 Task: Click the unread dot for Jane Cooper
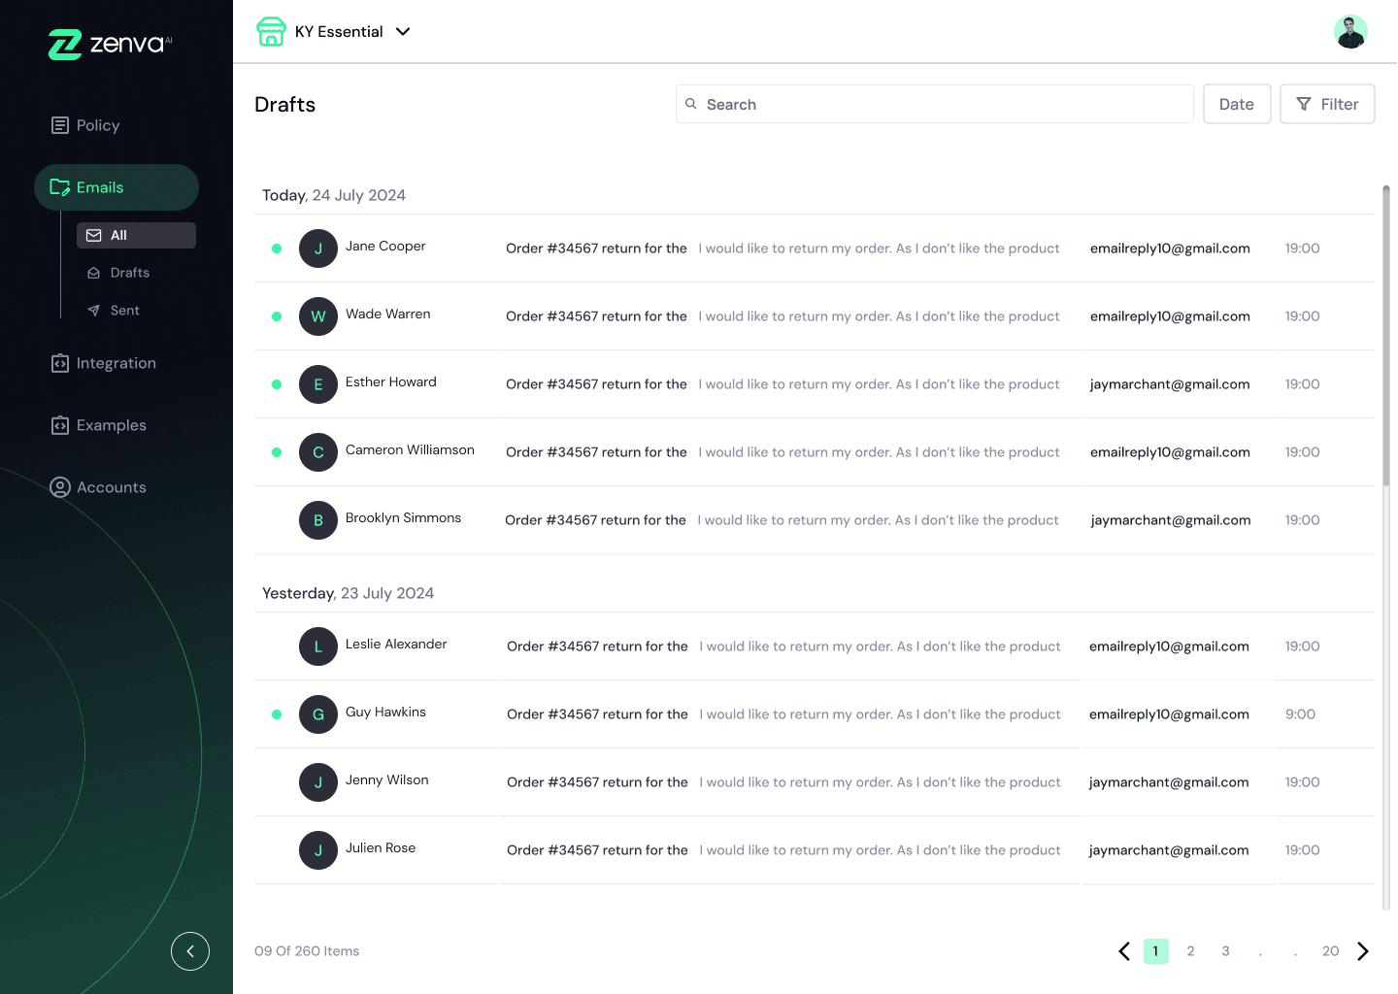click(277, 248)
